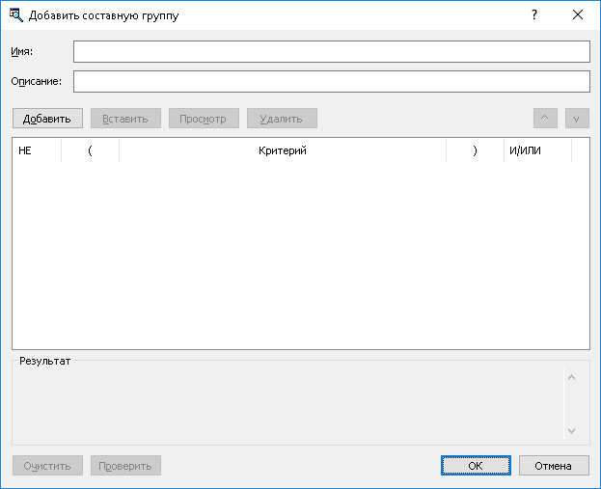601x489 pixels.
Task: Click scroll up arrow in Результат box
Action: pyautogui.click(x=571, y=377)
